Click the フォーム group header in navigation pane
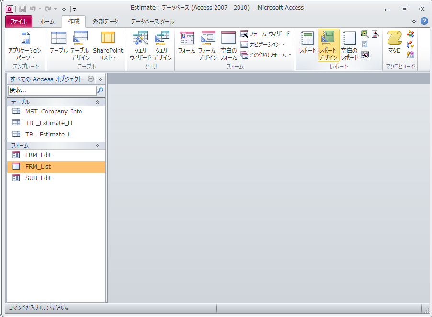This screenshot has height=317, width=432. [x=56, y=146]
